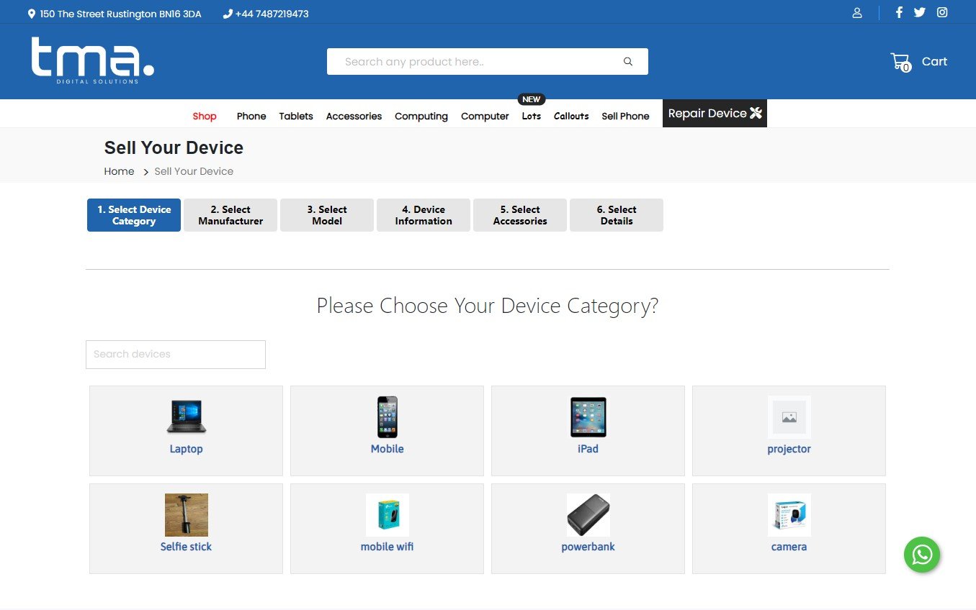The image size is (976, 610).
Task: Open the Facebook page icon
Action: [x=899, y=12]
